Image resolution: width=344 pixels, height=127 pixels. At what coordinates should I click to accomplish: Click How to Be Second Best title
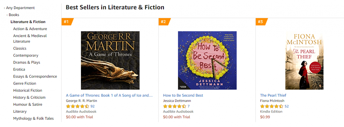(183, 95)
